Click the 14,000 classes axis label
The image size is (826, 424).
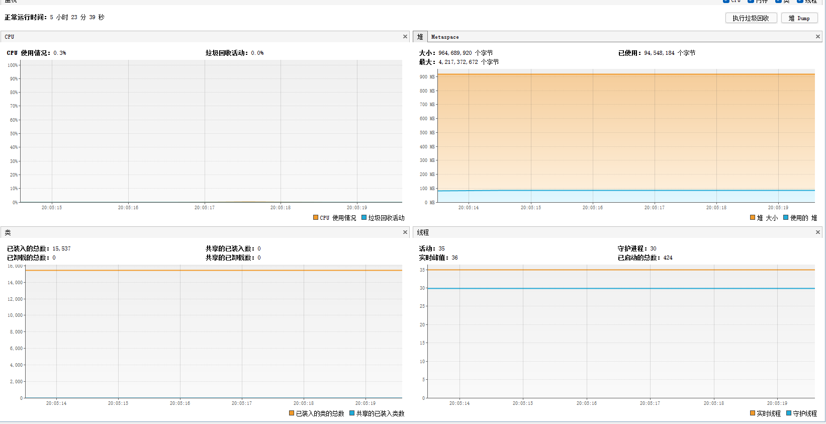pos(15,283)
